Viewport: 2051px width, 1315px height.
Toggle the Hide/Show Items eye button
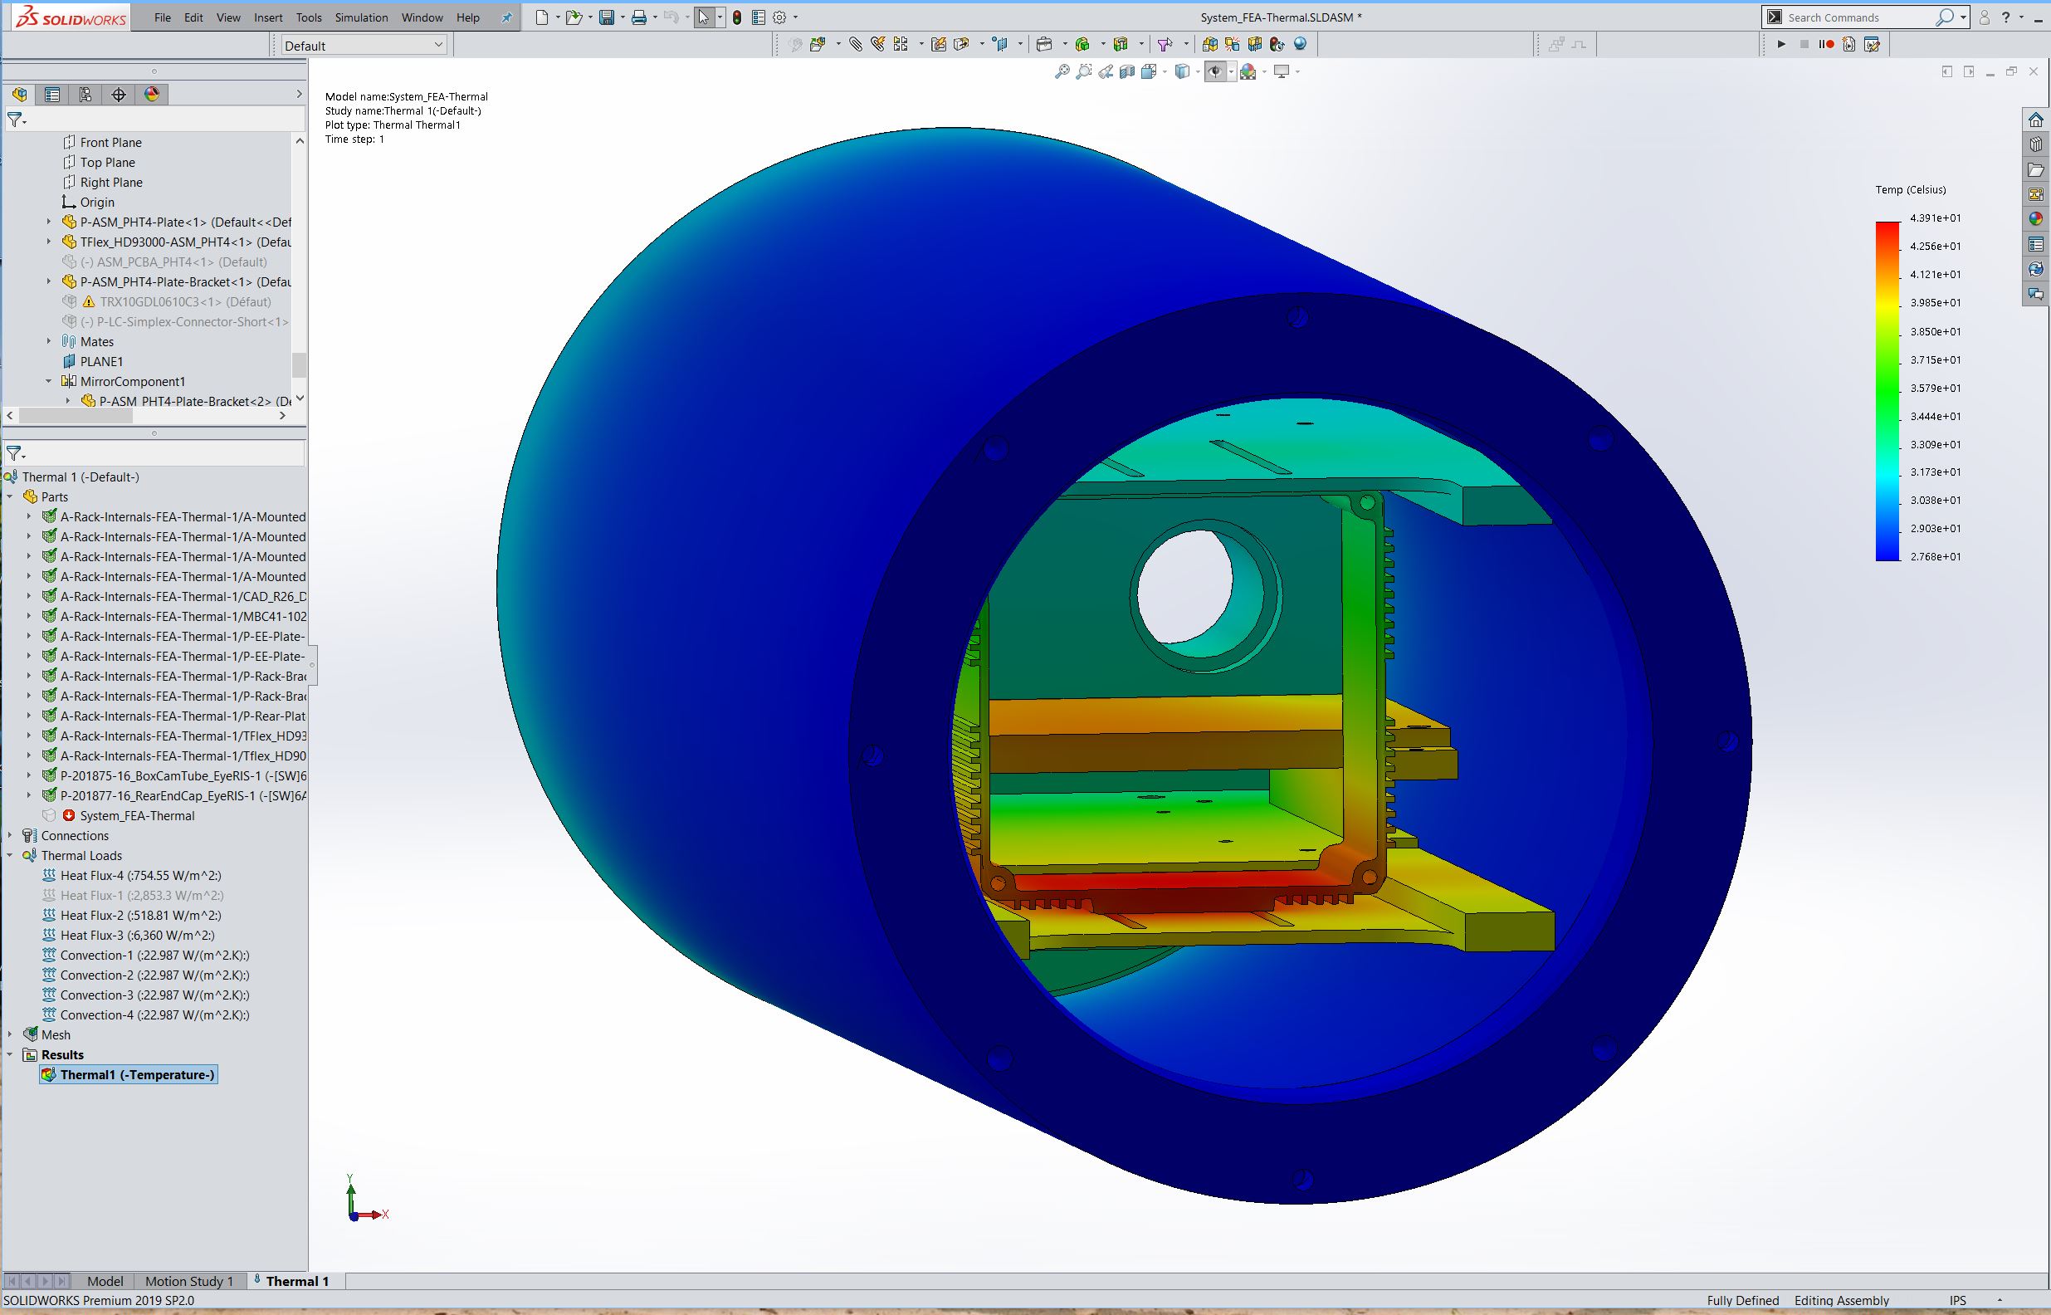click(1214, 71)
